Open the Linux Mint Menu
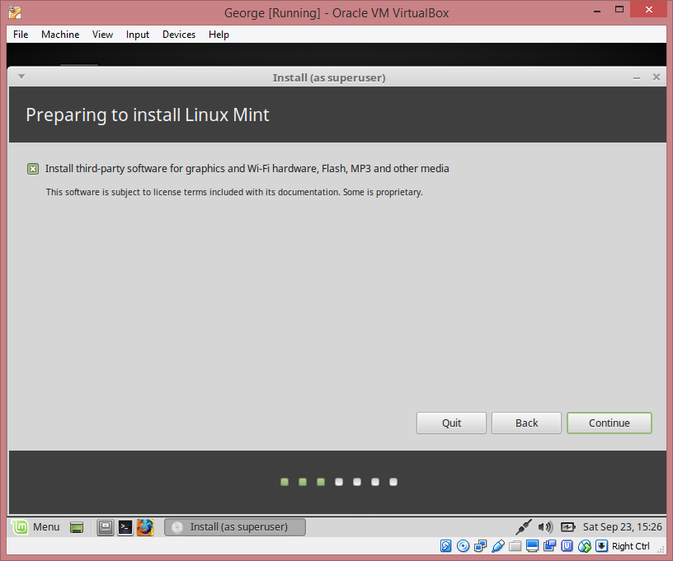 coord(36,526)
